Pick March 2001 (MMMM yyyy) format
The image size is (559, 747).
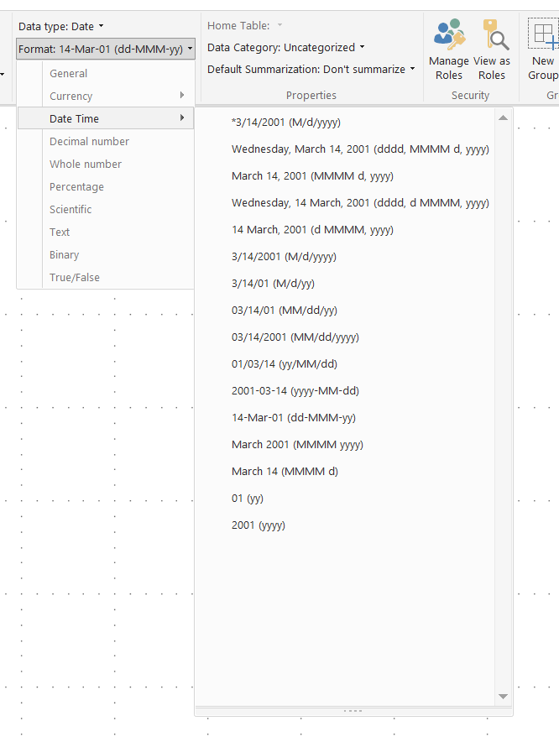(x=346, y=445)
